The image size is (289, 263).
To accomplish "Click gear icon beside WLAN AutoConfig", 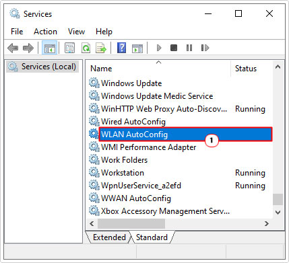I will (94, 135).
